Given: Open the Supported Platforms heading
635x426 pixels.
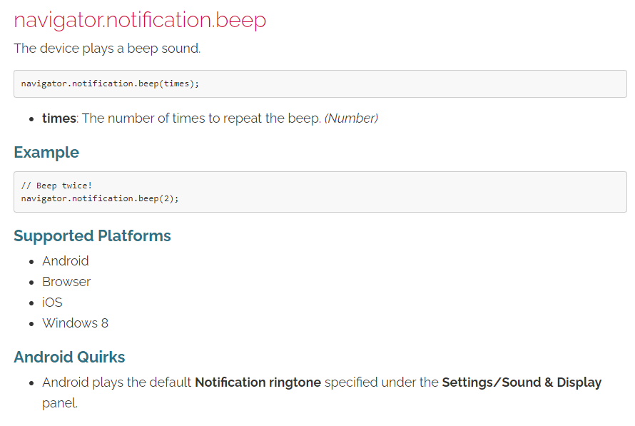Looking at the screenshot, I should pos(92,235).
